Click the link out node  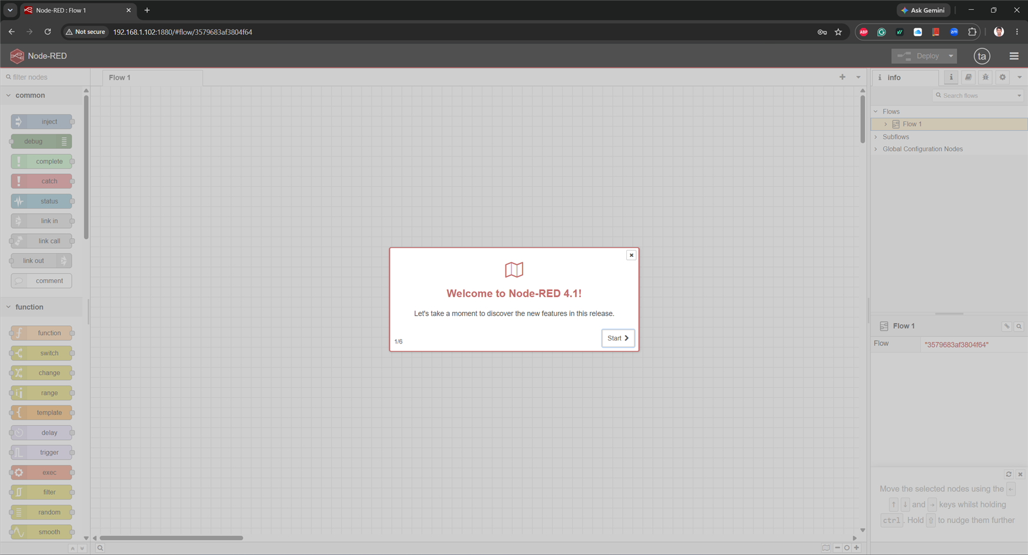[41, 261]
